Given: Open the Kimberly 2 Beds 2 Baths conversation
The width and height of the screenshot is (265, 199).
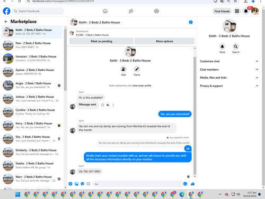Looking at the screenshot, I should click(32, 152).
